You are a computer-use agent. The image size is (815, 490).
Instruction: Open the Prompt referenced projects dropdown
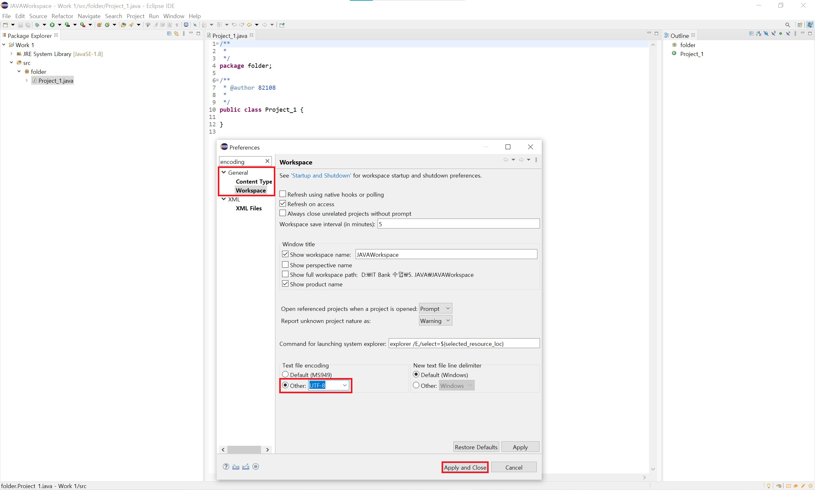click(x=435, y=308)
